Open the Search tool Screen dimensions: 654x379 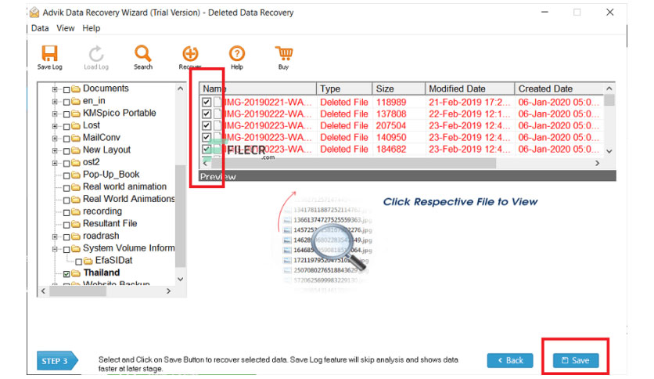(143, 57)
